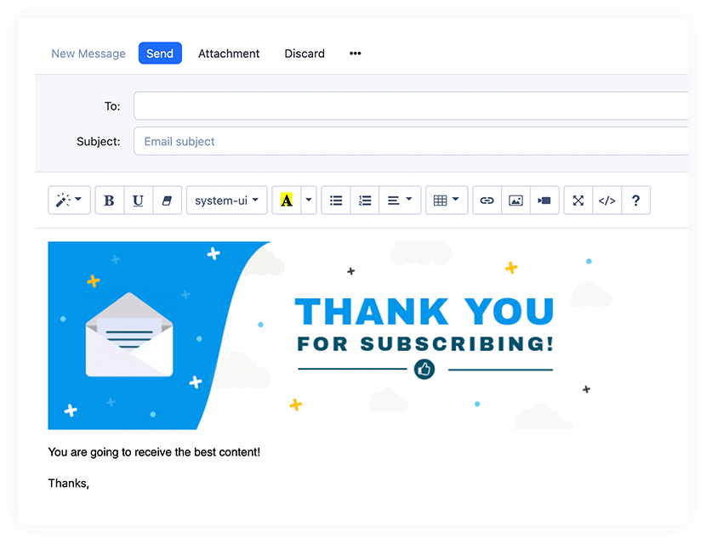Open the more options ellipsis menu
Screen dimensions: 706x543
356,53
